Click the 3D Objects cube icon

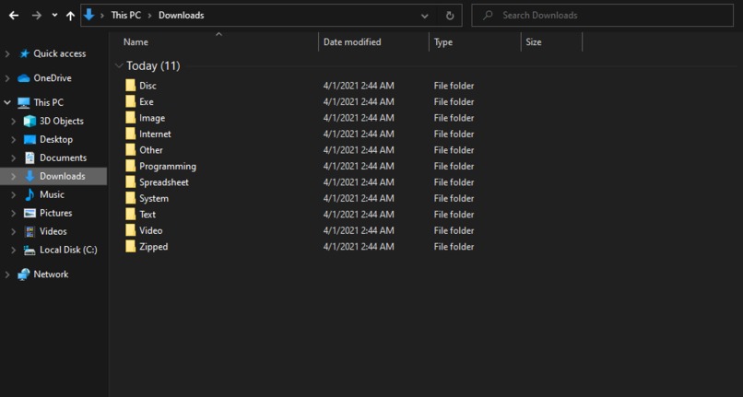pos(29,122)
